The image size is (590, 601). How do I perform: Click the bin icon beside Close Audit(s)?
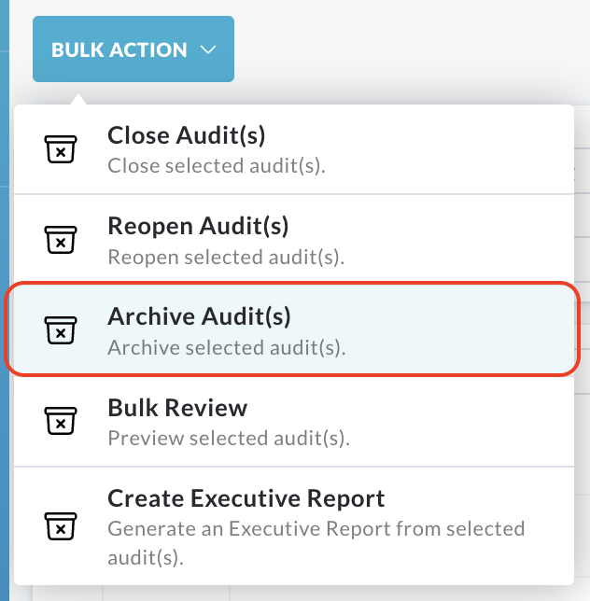point(61,149)
